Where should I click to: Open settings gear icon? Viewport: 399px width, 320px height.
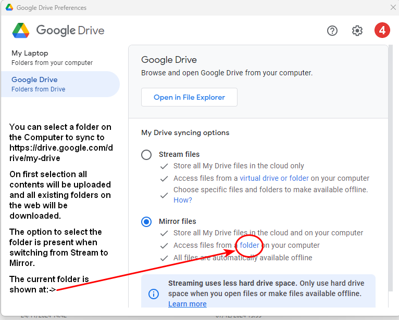tap(357, 31)
